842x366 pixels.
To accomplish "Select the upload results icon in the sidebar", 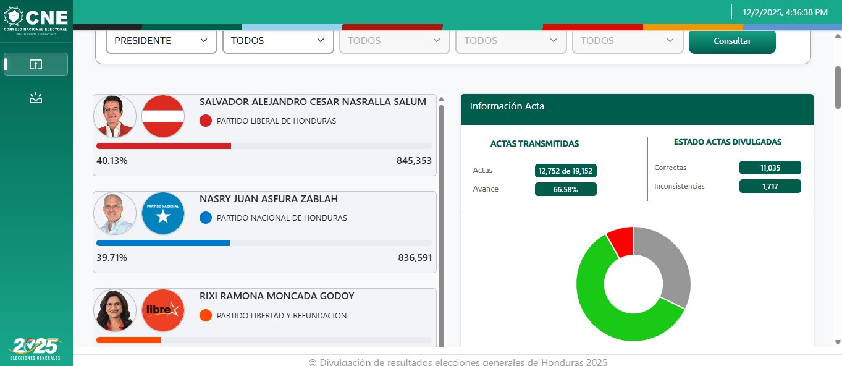I will pyautogui.click(x=36, y=64).
